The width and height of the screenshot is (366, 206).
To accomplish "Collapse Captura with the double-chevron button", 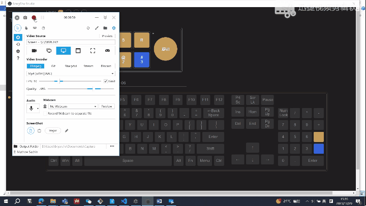I will 105,17.
